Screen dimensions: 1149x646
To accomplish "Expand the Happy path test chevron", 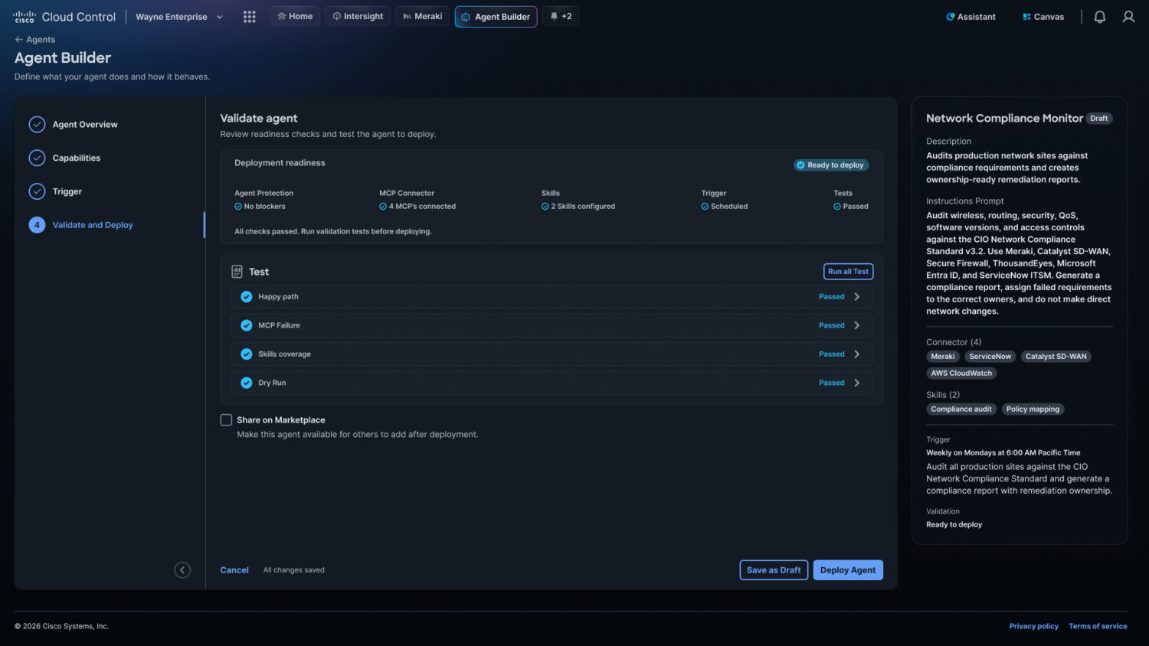I will point(857,297).
